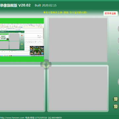Click the Built 2020.02.15 build date text
119x119 pixels.
(x=46, y=5)
